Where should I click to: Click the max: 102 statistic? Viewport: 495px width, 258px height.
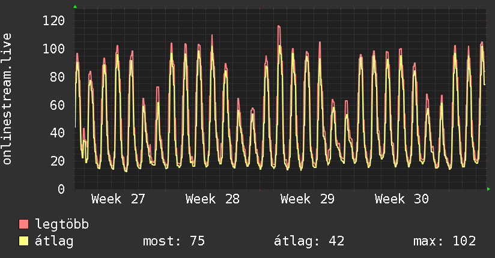tap(445, 241)
